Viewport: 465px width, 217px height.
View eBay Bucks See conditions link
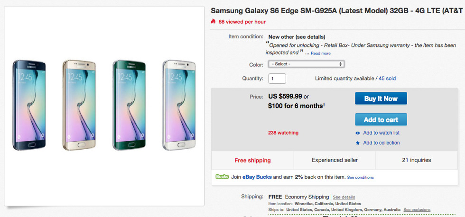[x=360, y=177]
